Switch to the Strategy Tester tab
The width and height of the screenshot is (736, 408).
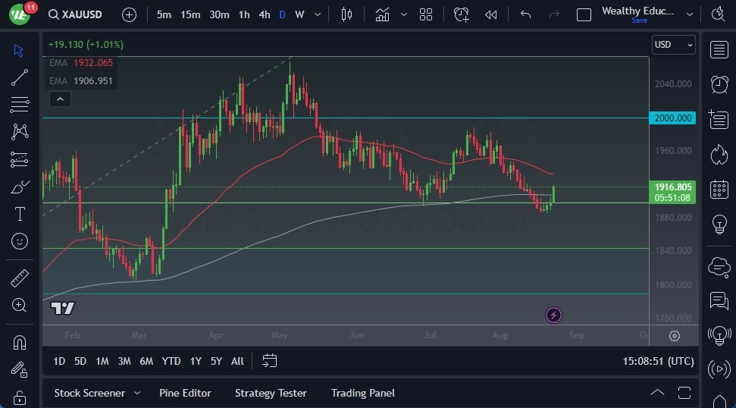[271, 393]
